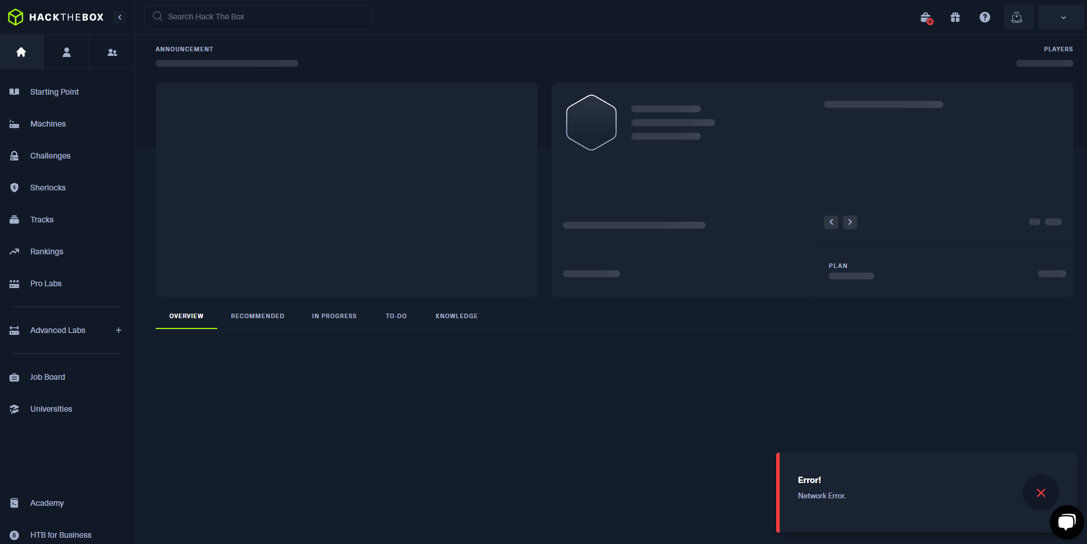This screenshot has width=1087, height=544.
Task: Click the gift box icon in header
Action: coord(955,17)
